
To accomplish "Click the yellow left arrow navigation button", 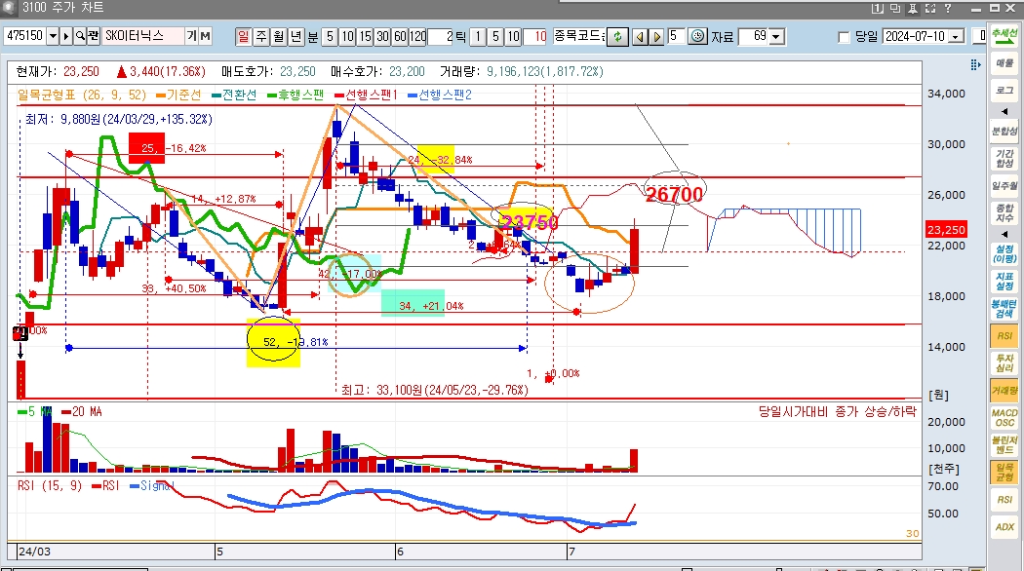I will (x=640, y=37).
